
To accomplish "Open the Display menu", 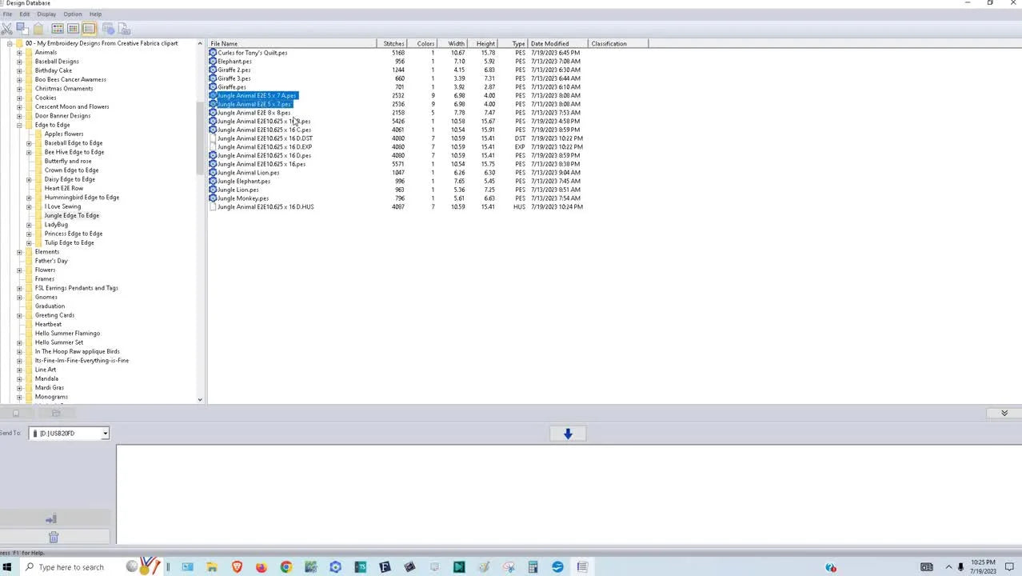I will [46, 14].
